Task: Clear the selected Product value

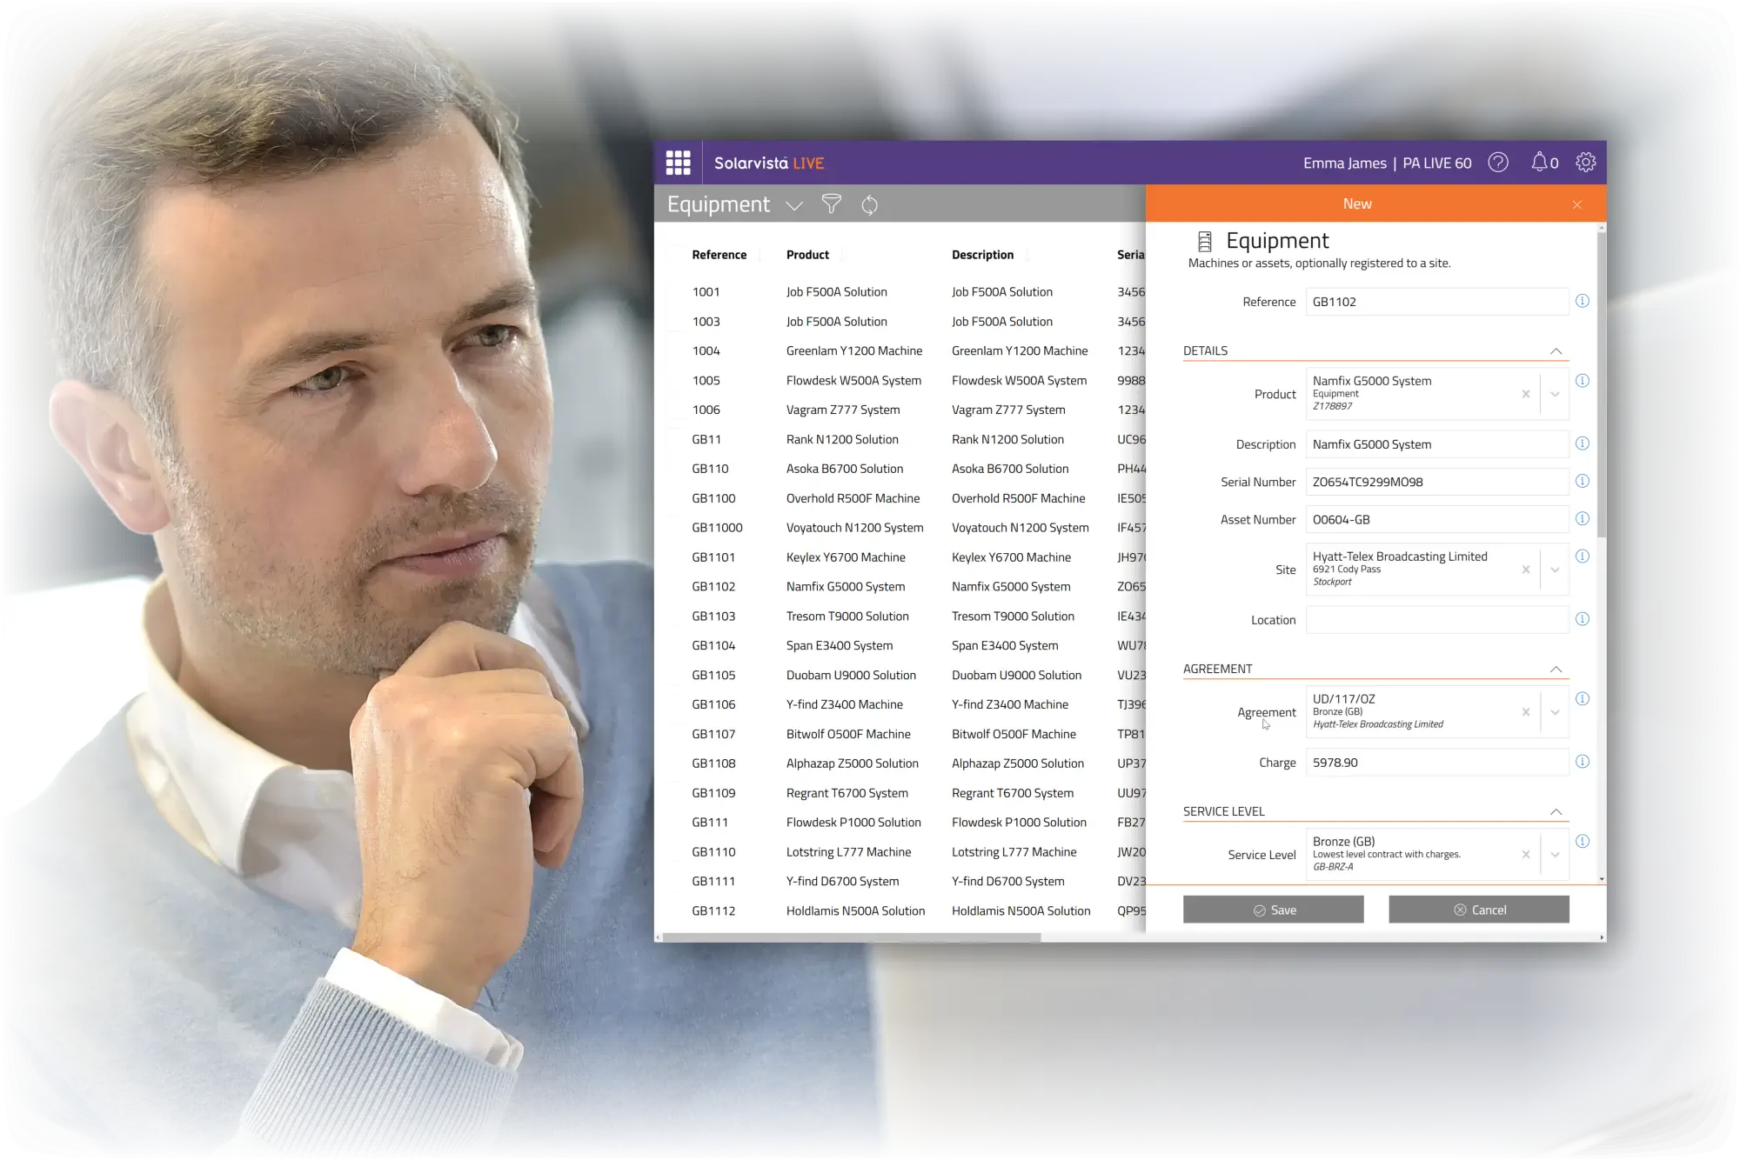Action: tap(1525, 394)
